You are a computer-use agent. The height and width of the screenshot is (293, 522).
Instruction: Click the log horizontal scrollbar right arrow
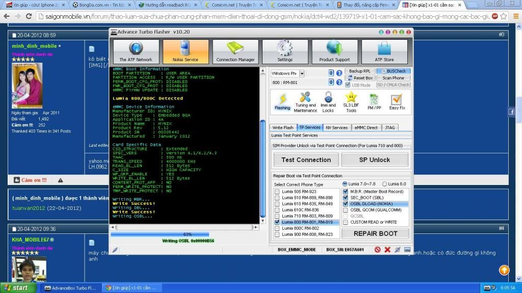[x=256, y=227]
